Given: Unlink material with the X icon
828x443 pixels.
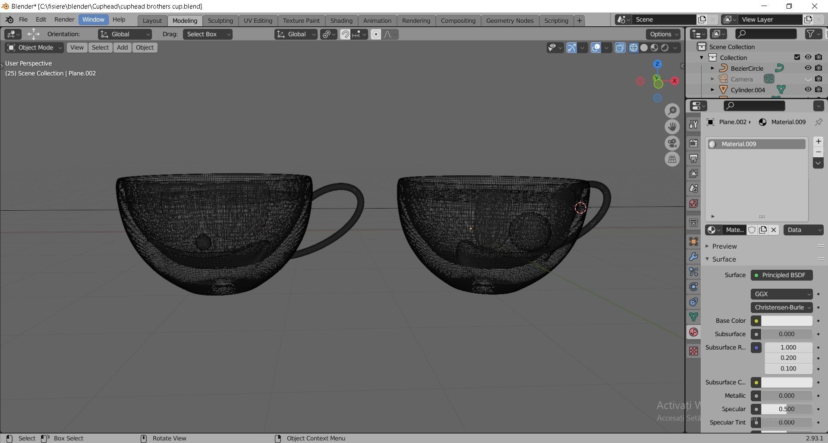Looking at the screenshot, I should click(774, 230).
